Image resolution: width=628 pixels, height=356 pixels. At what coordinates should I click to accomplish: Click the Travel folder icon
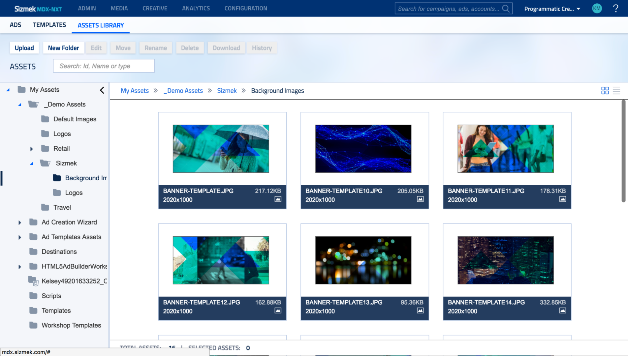[45, 207]
